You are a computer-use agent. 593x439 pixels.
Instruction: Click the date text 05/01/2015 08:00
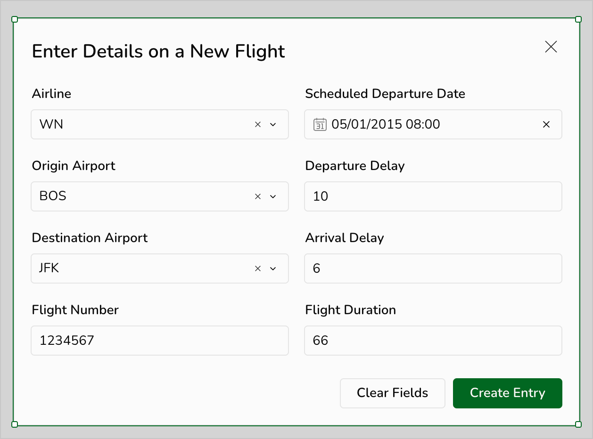coord(386,124)
